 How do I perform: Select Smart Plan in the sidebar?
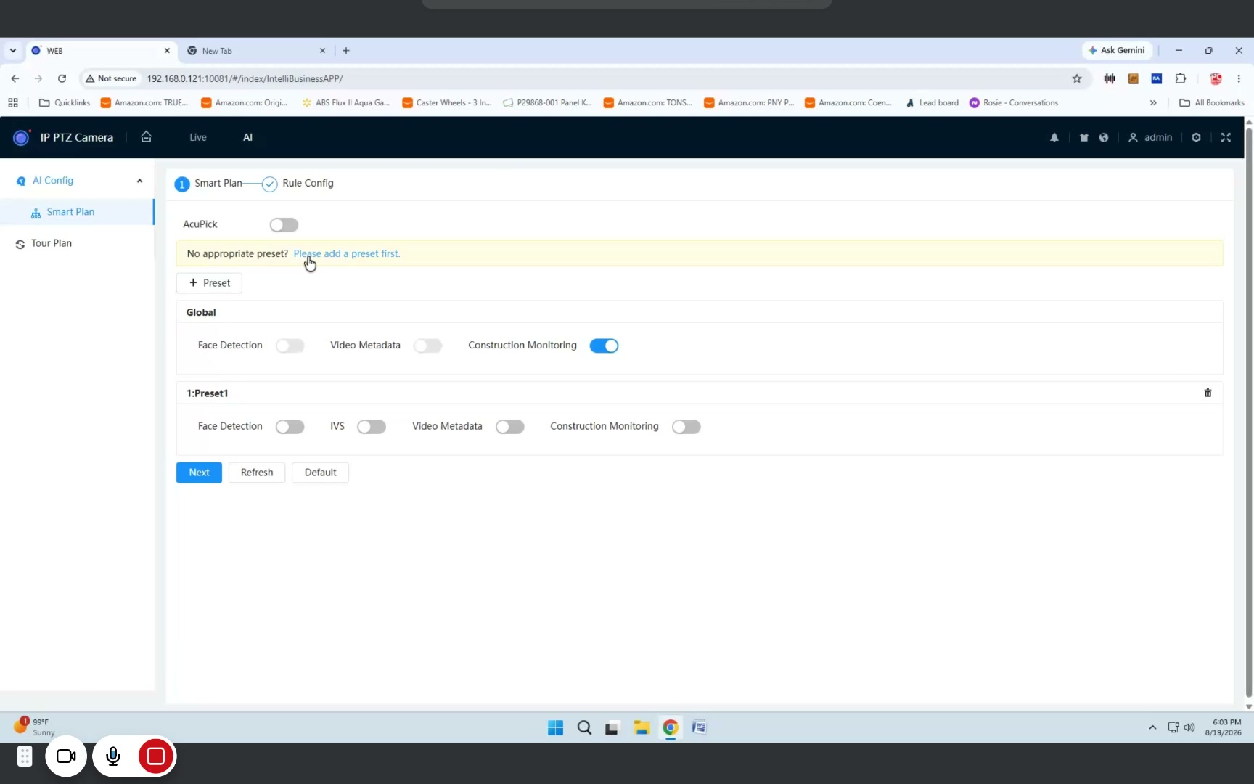(77, 212)
